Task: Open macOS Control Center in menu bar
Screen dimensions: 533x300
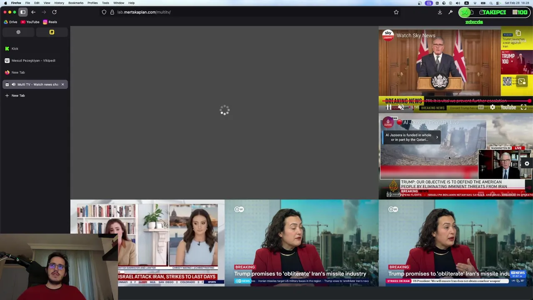Action: point(497,3)
